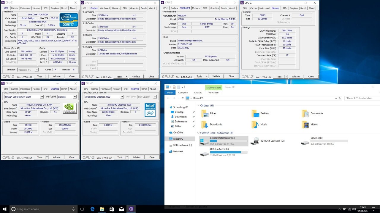Click Validate in the Mainboard window
Screen dimensions: 380x213
click(x=216, y=76)
